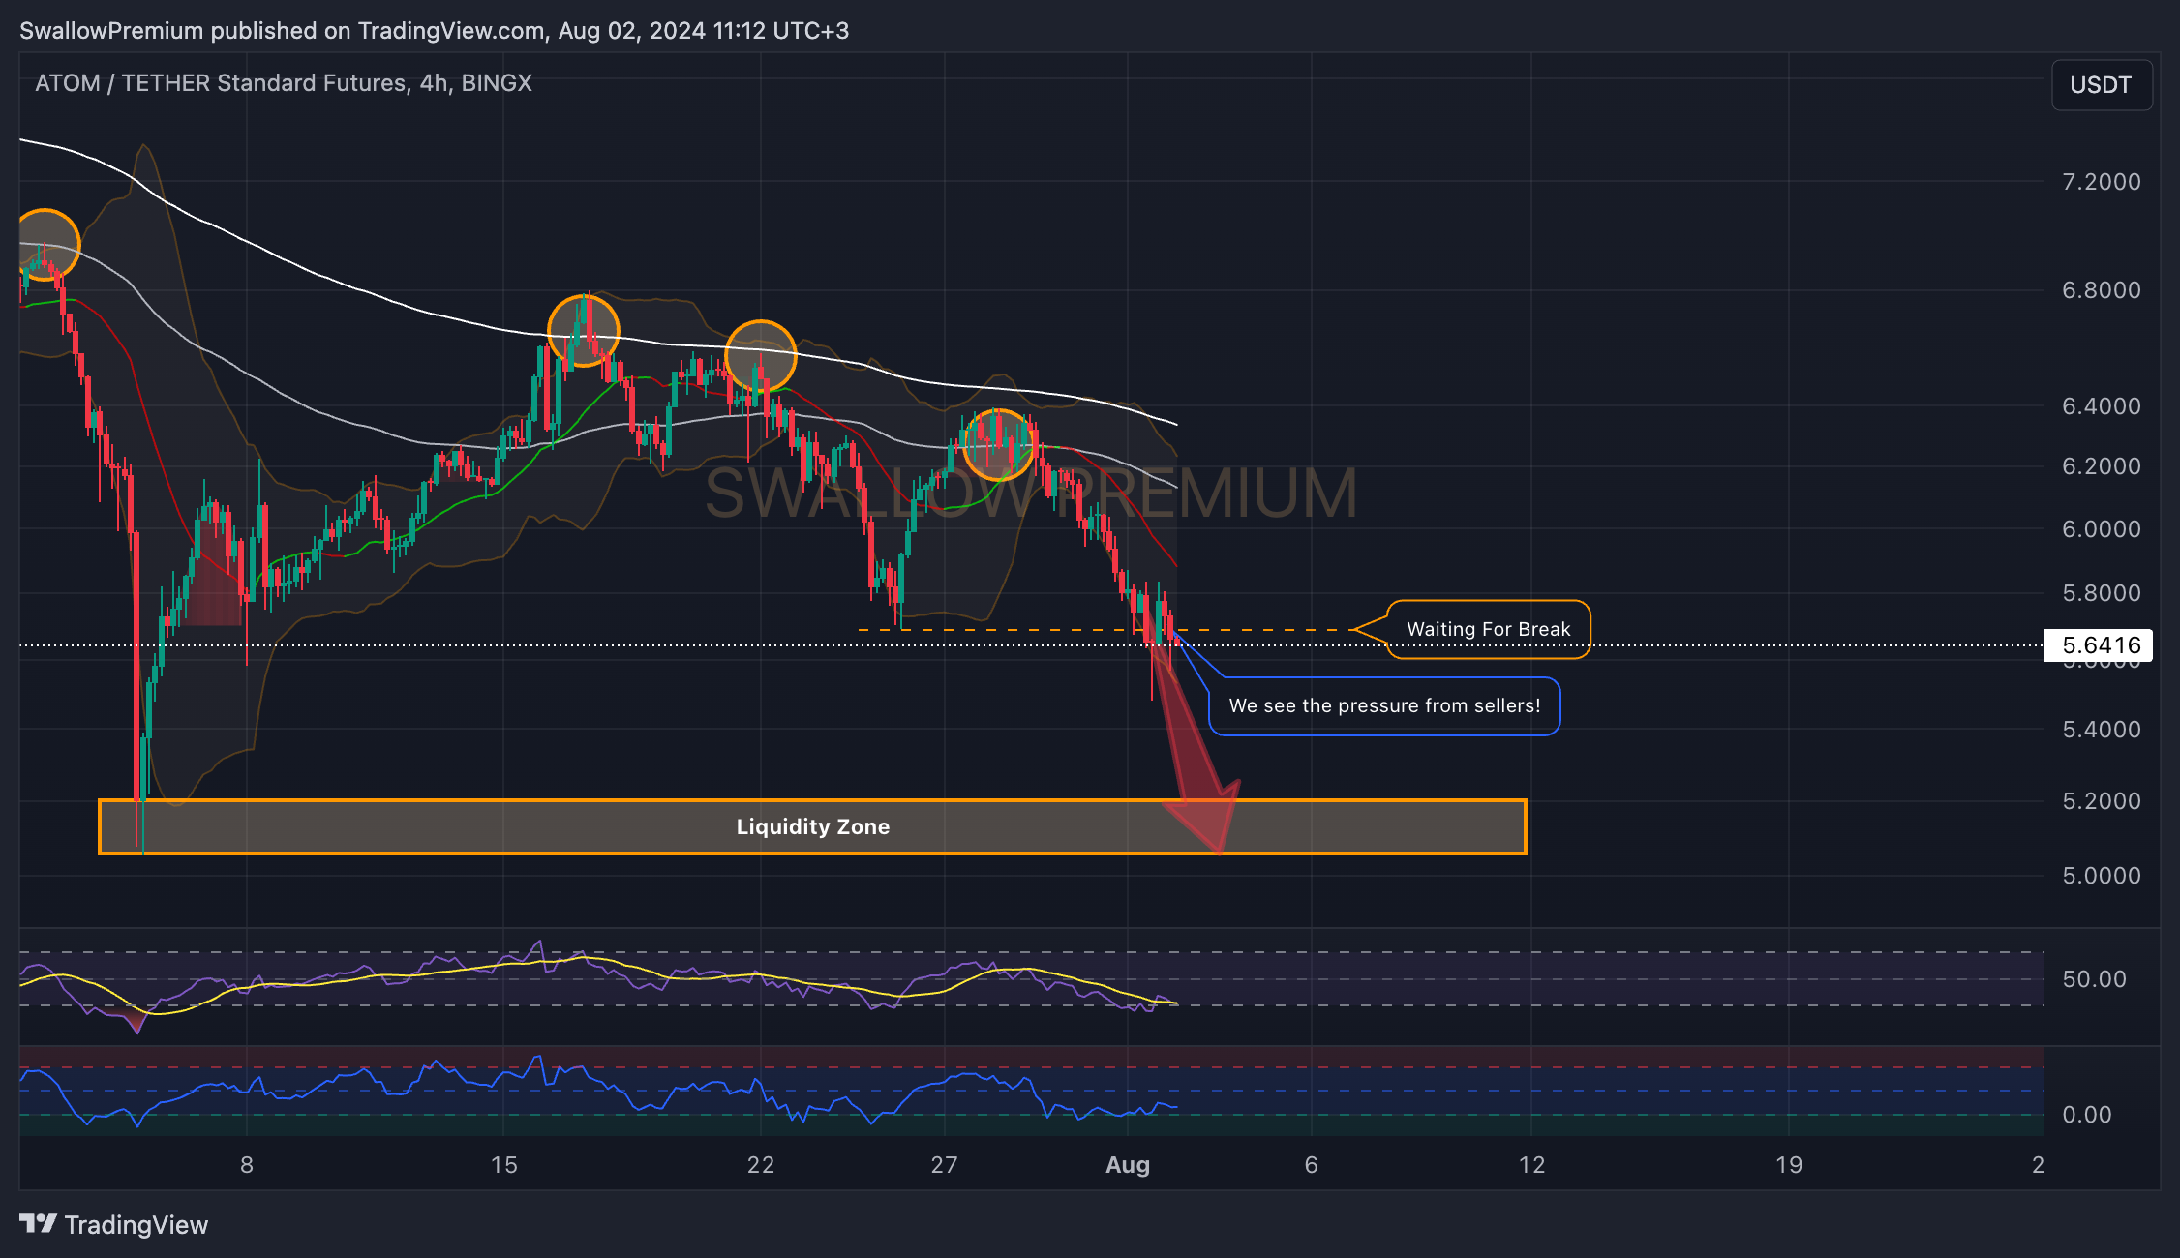Viewport: 2180px width, 1258px height.
Task: Click the 6.4000 price axis label
Action: pos(2102,406)
